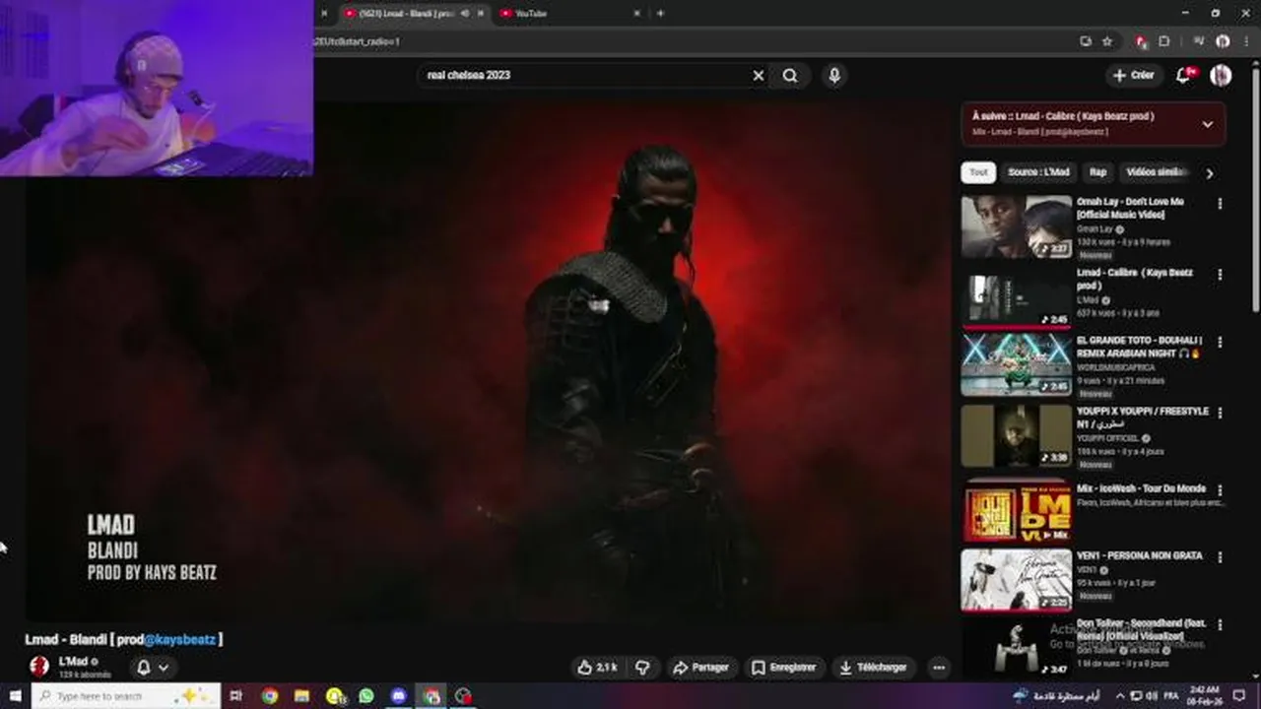The width and height of the screenshot is (1261, 709).
Task: Open Chrome three-dot menu
Action: (x=1246, y=41)
